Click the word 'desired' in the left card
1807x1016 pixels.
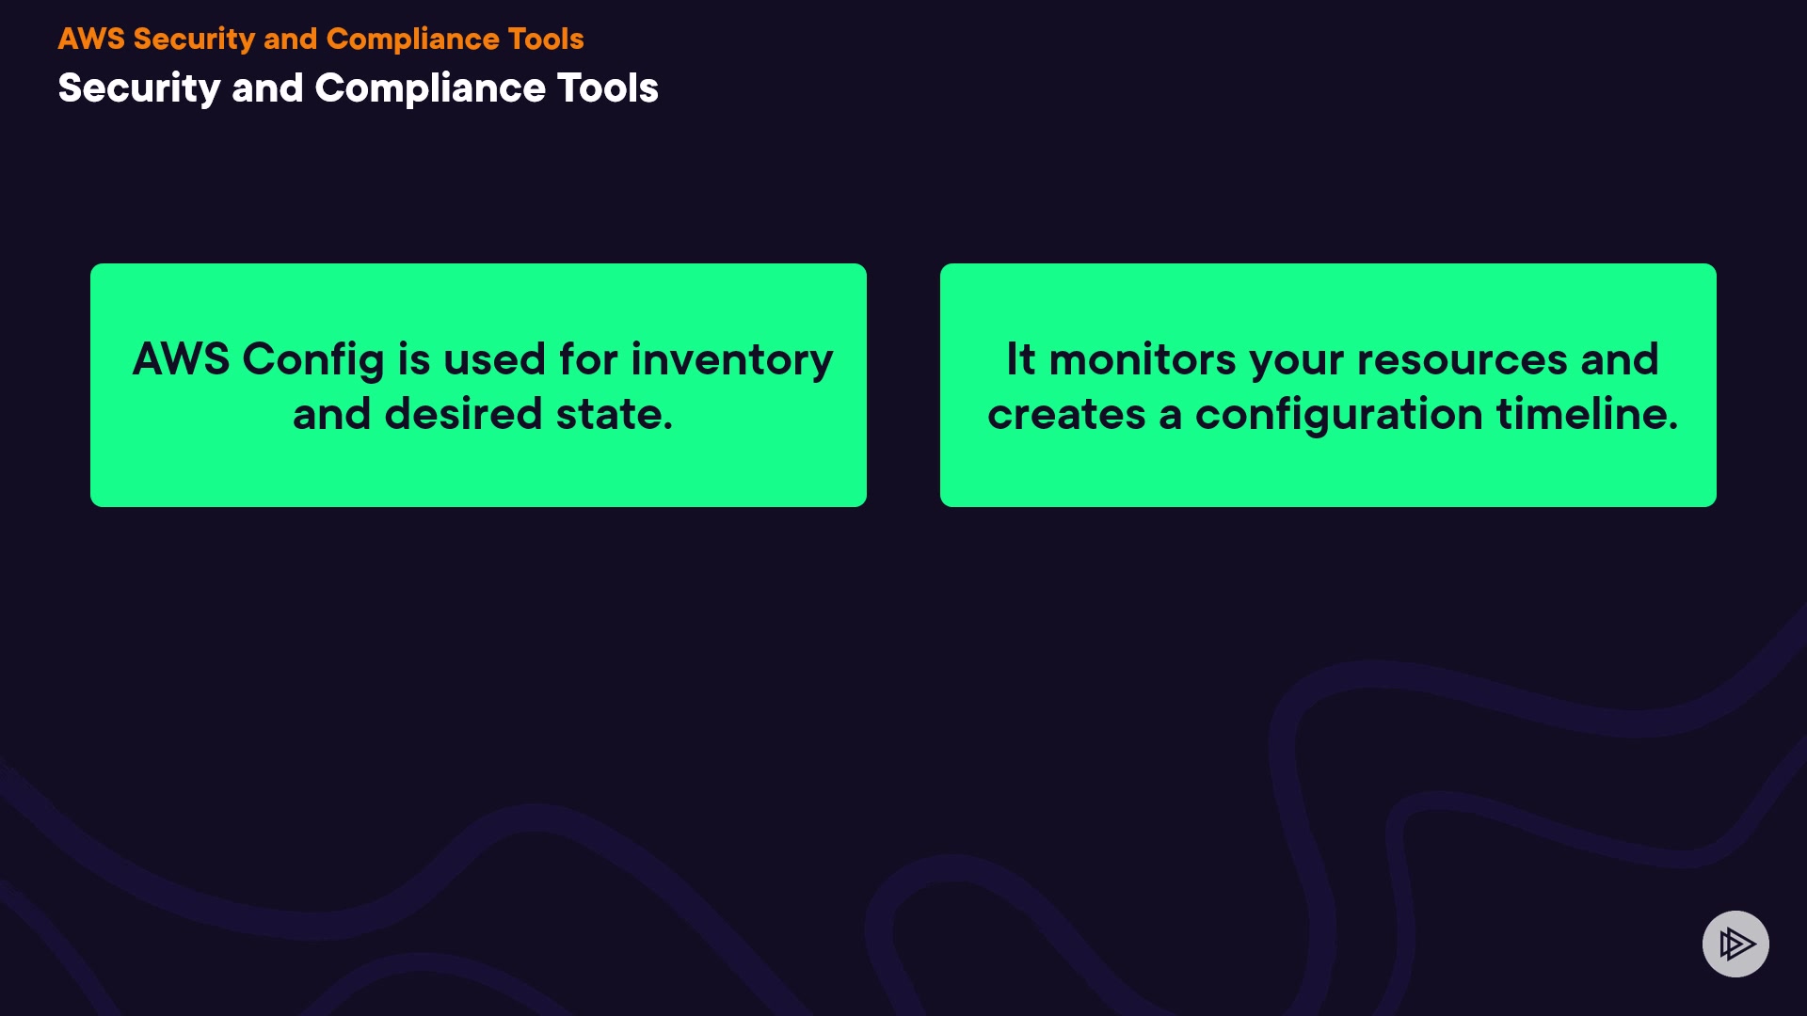pyautogui.click(x=463, y=414)
